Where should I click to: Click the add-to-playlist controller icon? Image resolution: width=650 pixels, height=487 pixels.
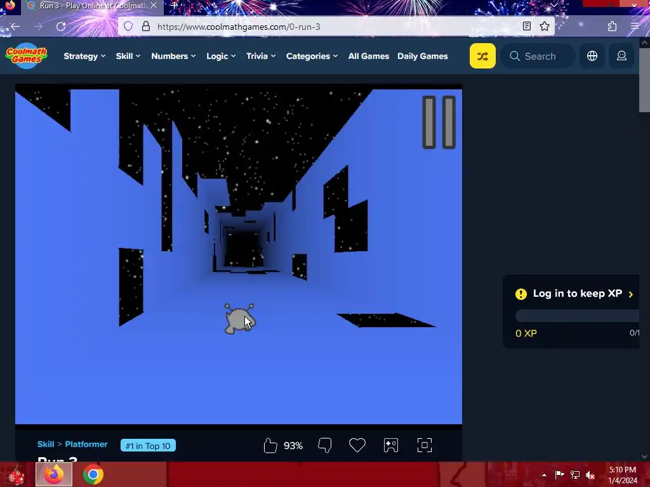(x=391, y=445)
